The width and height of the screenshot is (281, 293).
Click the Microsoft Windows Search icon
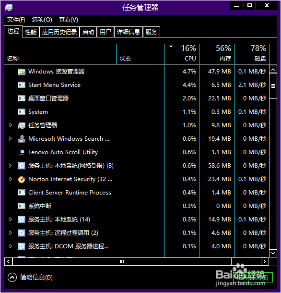tap(22, 139)
